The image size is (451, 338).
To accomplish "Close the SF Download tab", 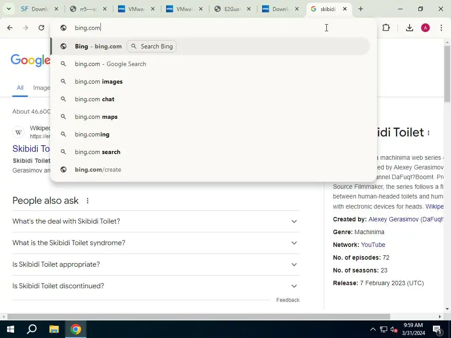I will [56, 9].
